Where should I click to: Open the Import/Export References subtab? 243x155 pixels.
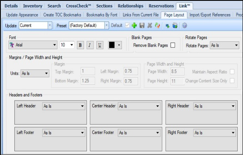pyautogui.click(x=210, y=15)
